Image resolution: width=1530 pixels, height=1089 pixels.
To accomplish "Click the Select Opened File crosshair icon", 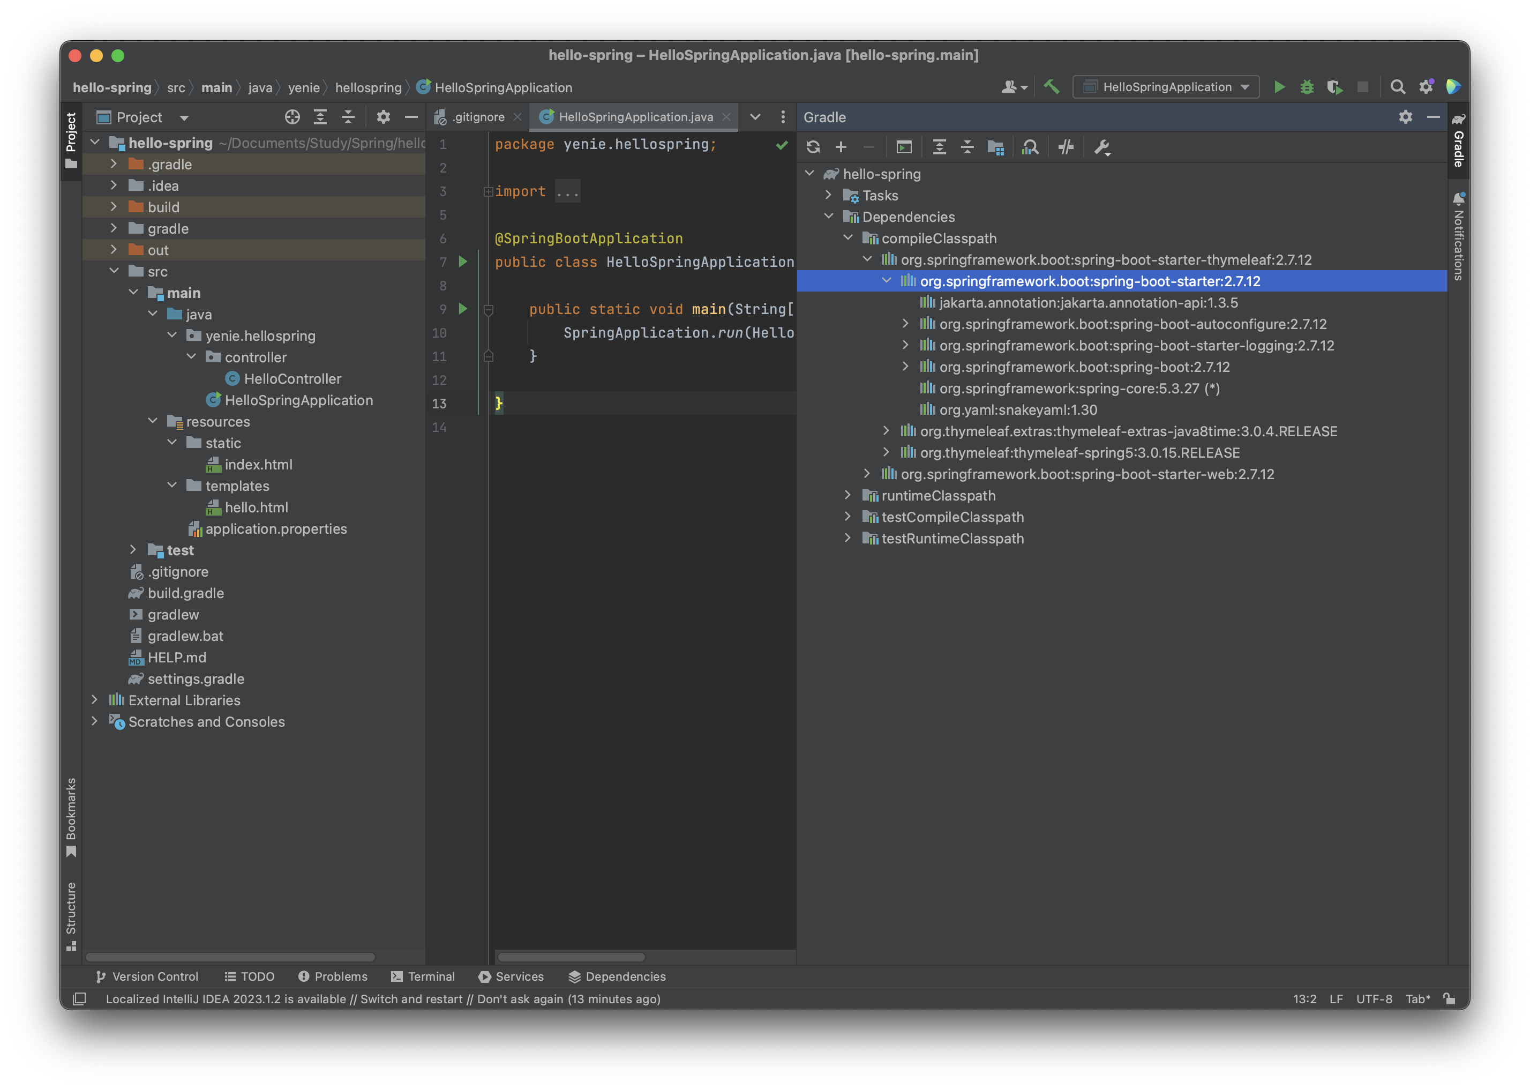I will tap(292, 117).
